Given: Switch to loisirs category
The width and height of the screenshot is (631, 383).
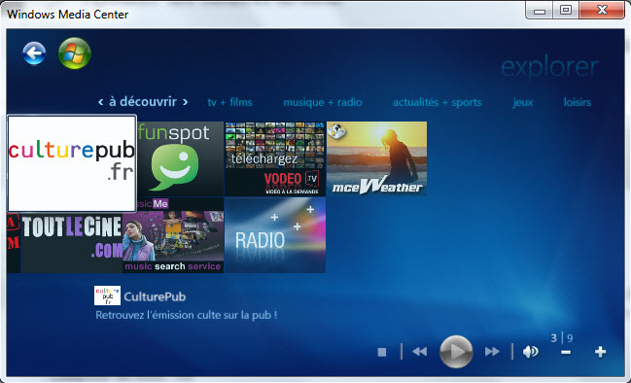Looking at the screenshot, I should pyautogui.click(x=578, y=102).
